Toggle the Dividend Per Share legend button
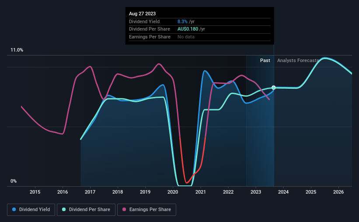Viewport: 359px width, 222px height. [86, 210]
